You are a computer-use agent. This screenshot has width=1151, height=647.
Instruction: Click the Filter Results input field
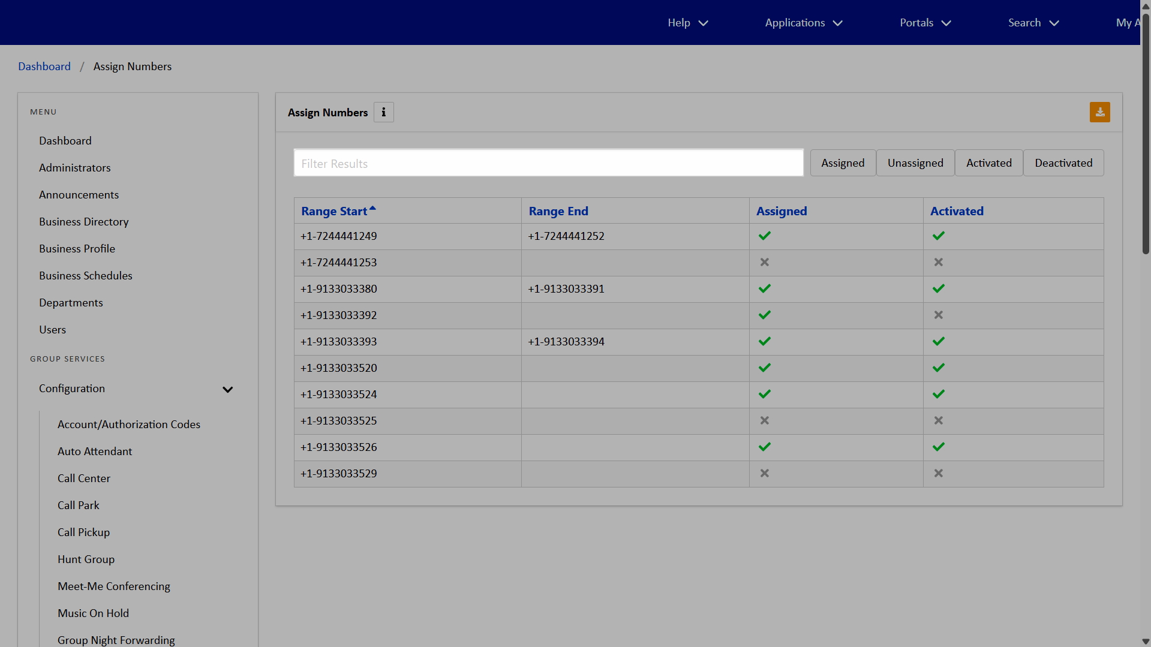pyautogui.click(x=548, y=163)
